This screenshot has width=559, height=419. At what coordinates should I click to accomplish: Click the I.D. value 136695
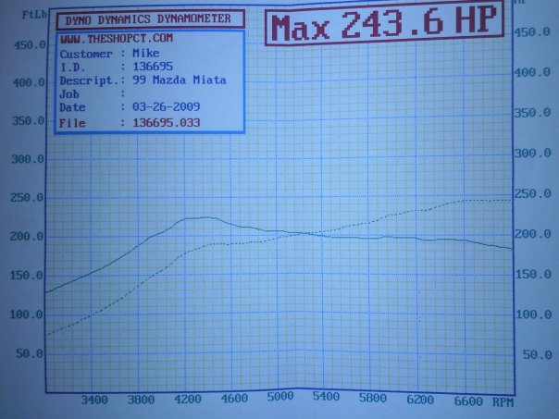click(153, 67)
